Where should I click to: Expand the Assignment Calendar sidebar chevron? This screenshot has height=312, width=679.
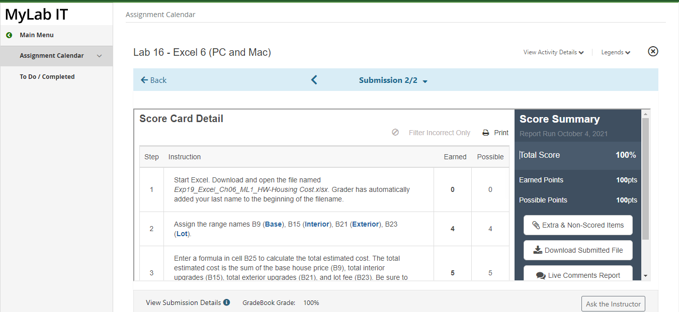point(99,56)
